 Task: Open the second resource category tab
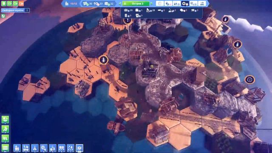coord(168,3)
